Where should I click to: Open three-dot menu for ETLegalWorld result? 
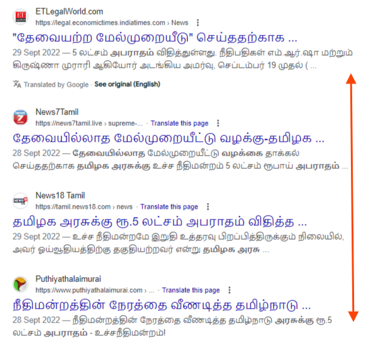click(x=198, y=23)
